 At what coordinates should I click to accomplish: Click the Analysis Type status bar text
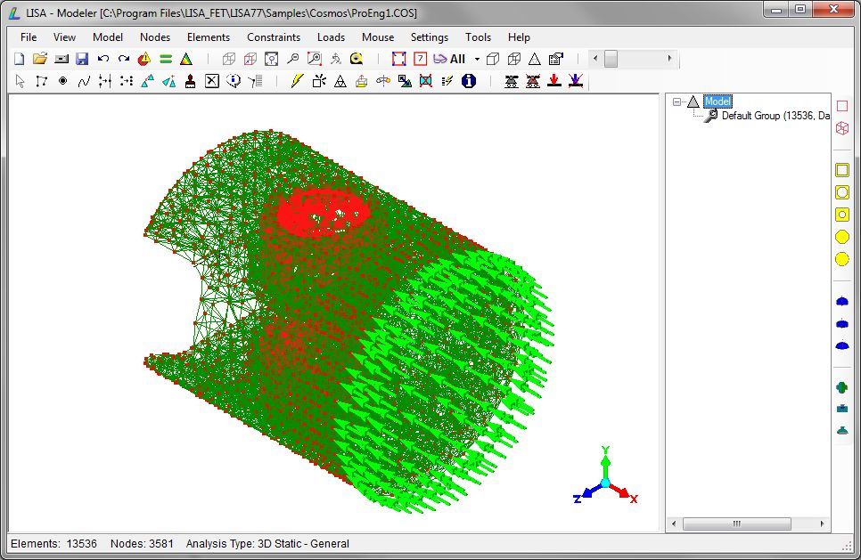pos(267,544)
